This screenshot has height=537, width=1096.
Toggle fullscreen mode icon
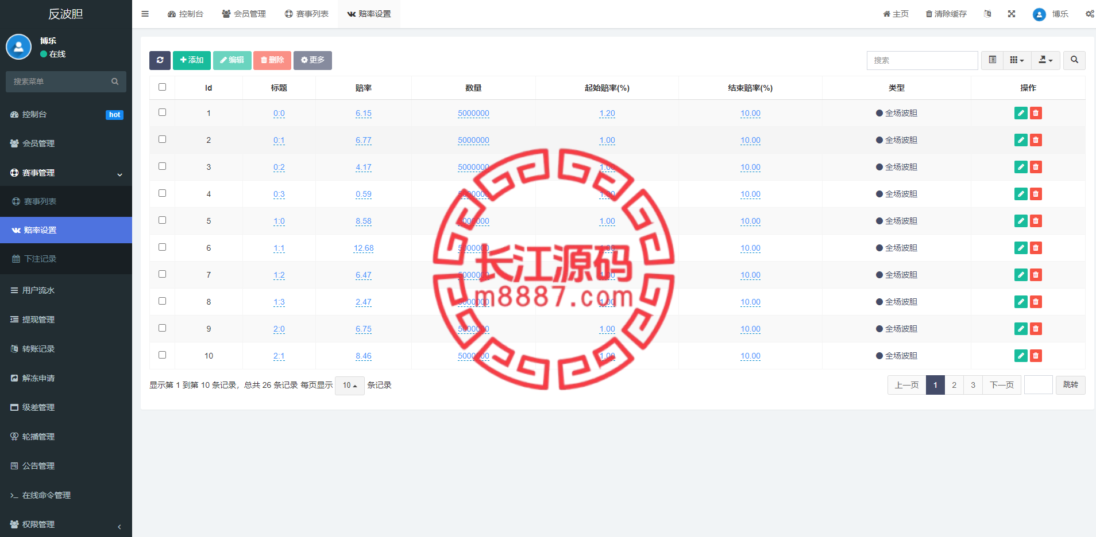(x=1012, y=14)
